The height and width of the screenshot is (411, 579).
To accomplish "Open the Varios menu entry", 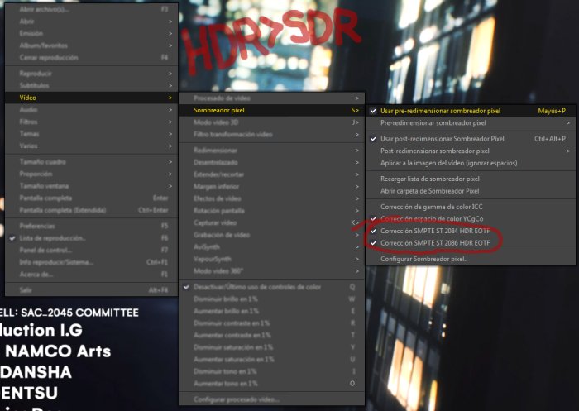I will tap(91, 146).
